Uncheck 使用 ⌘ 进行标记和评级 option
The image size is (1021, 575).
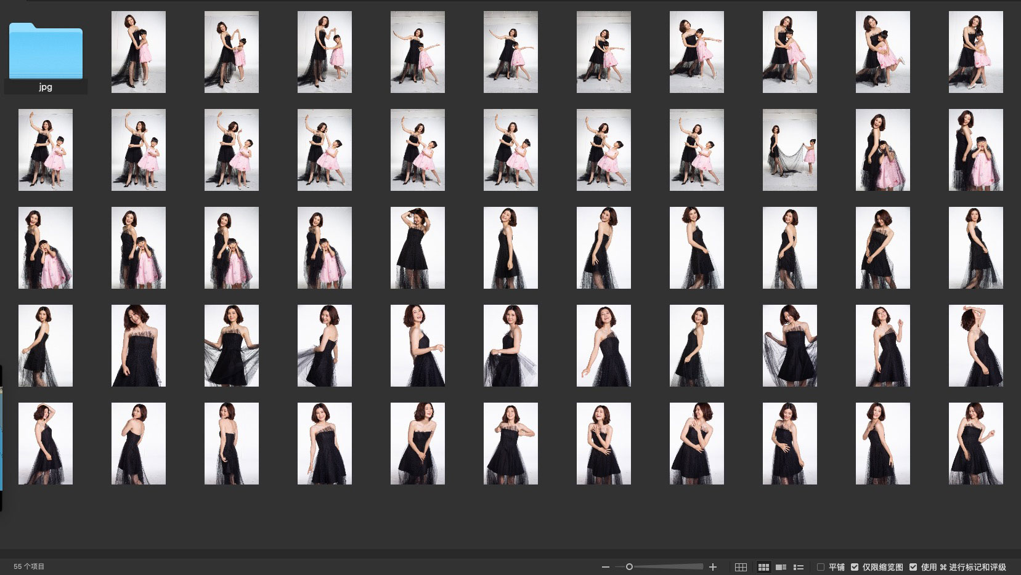913,567
